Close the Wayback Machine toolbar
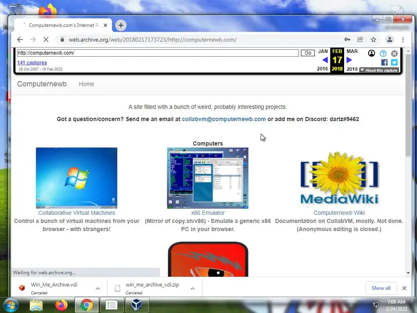The height and width of the screenshot is (313, 417). pos(394,53)
